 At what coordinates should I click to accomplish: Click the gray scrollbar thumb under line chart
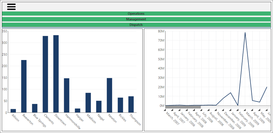point(183,107)
